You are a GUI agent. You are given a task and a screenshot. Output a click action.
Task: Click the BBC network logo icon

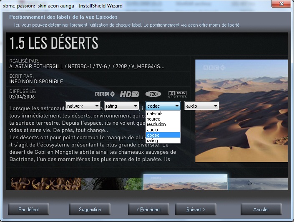106,94
